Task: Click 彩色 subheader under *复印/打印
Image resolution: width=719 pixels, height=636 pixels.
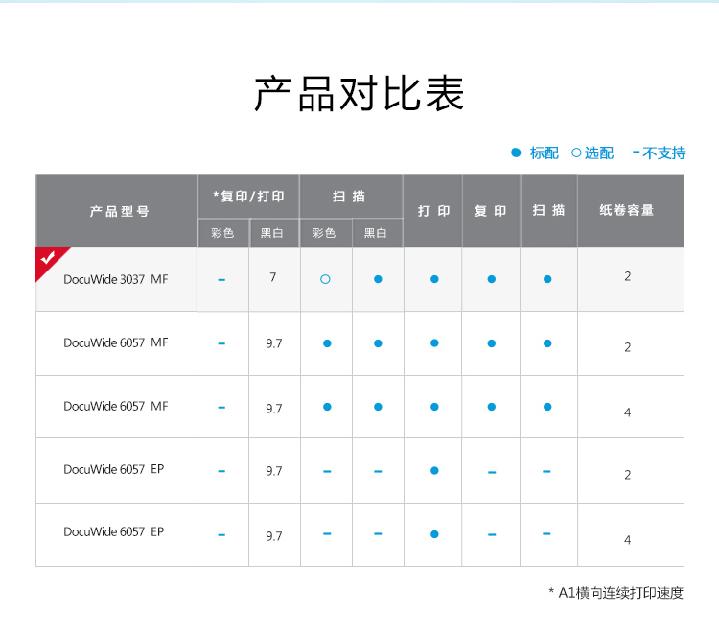Action: pyautogui.click(x=222, y=233)
